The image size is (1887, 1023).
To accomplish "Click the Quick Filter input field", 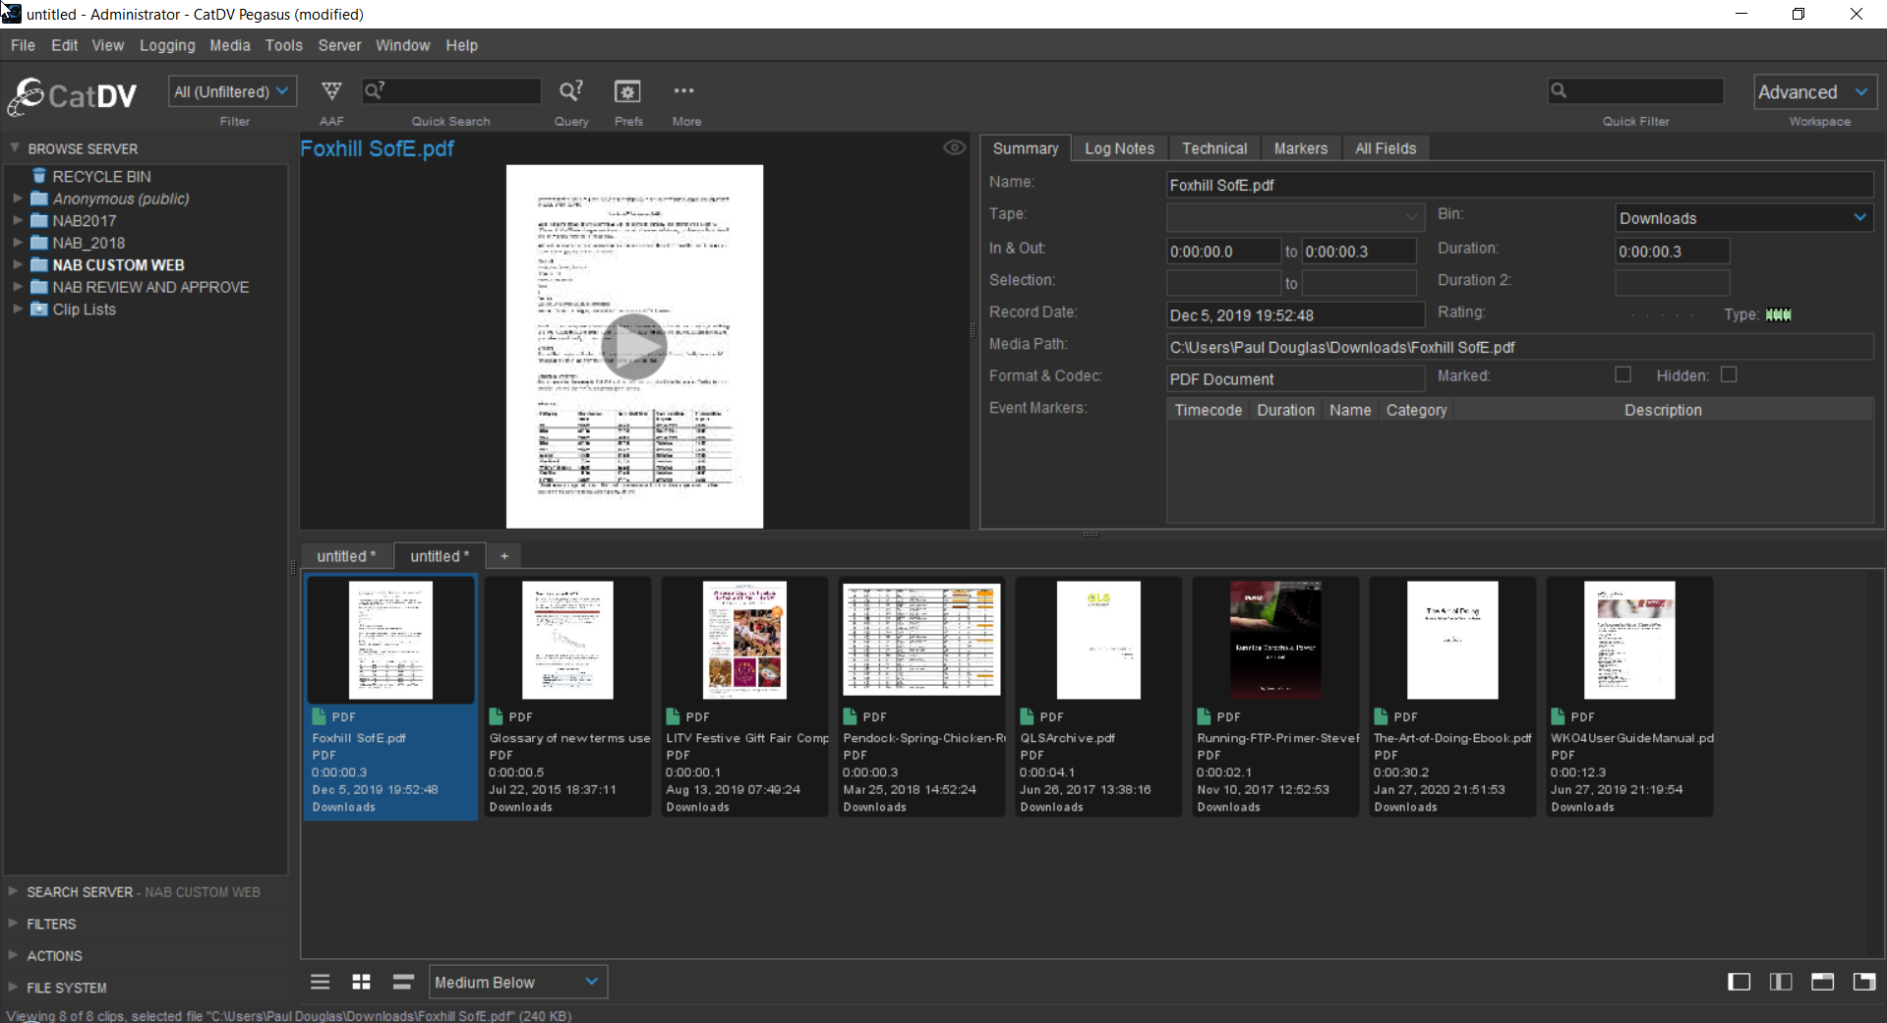I will 1635,90.
